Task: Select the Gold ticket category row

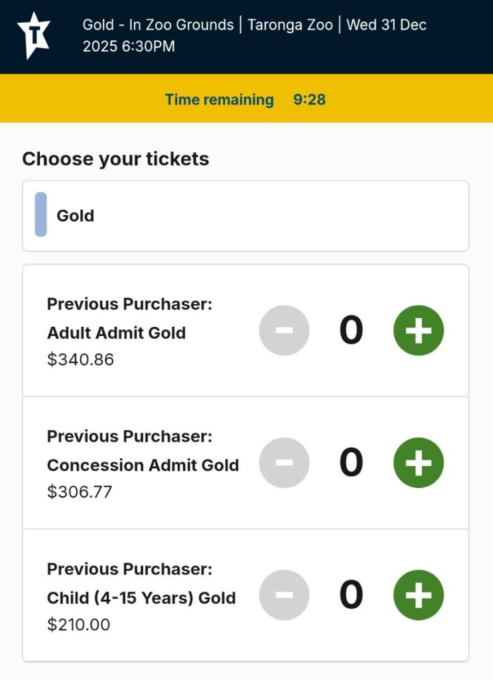Action: [246, 216]
